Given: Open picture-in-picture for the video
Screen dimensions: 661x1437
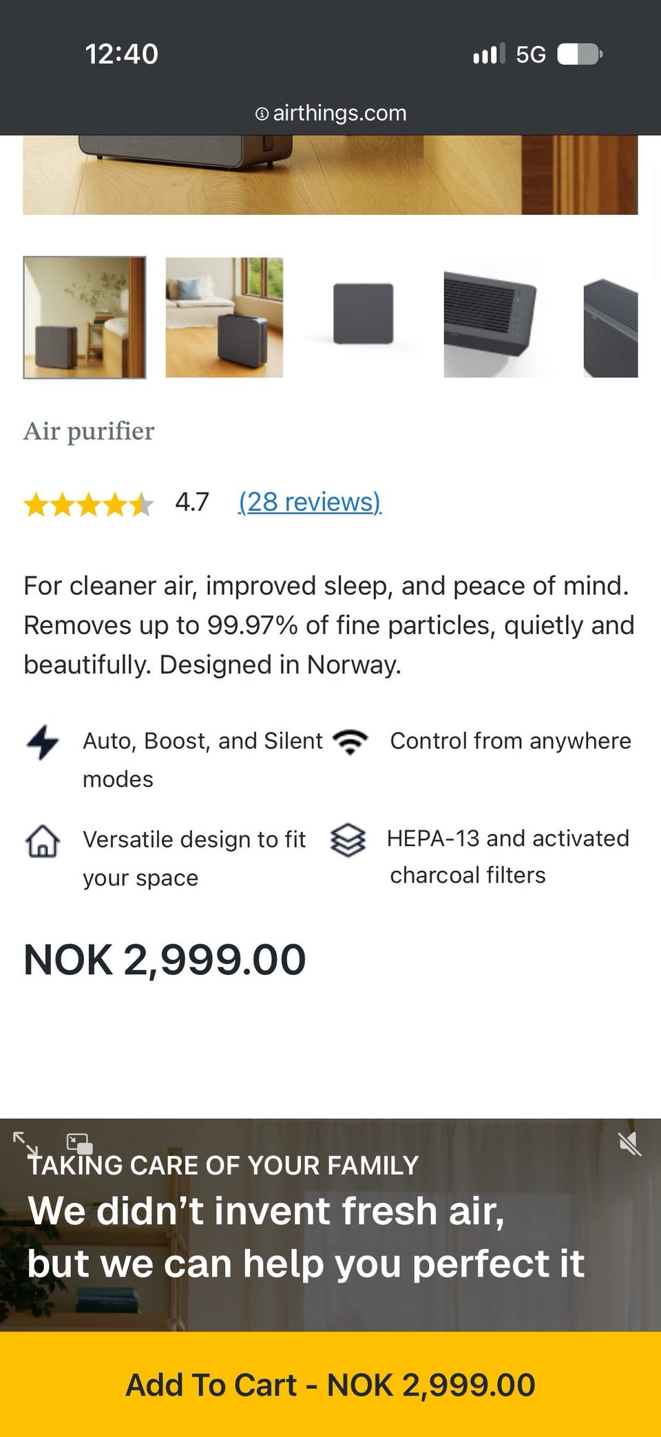Looking at the screenshot, I should 80,1144.
